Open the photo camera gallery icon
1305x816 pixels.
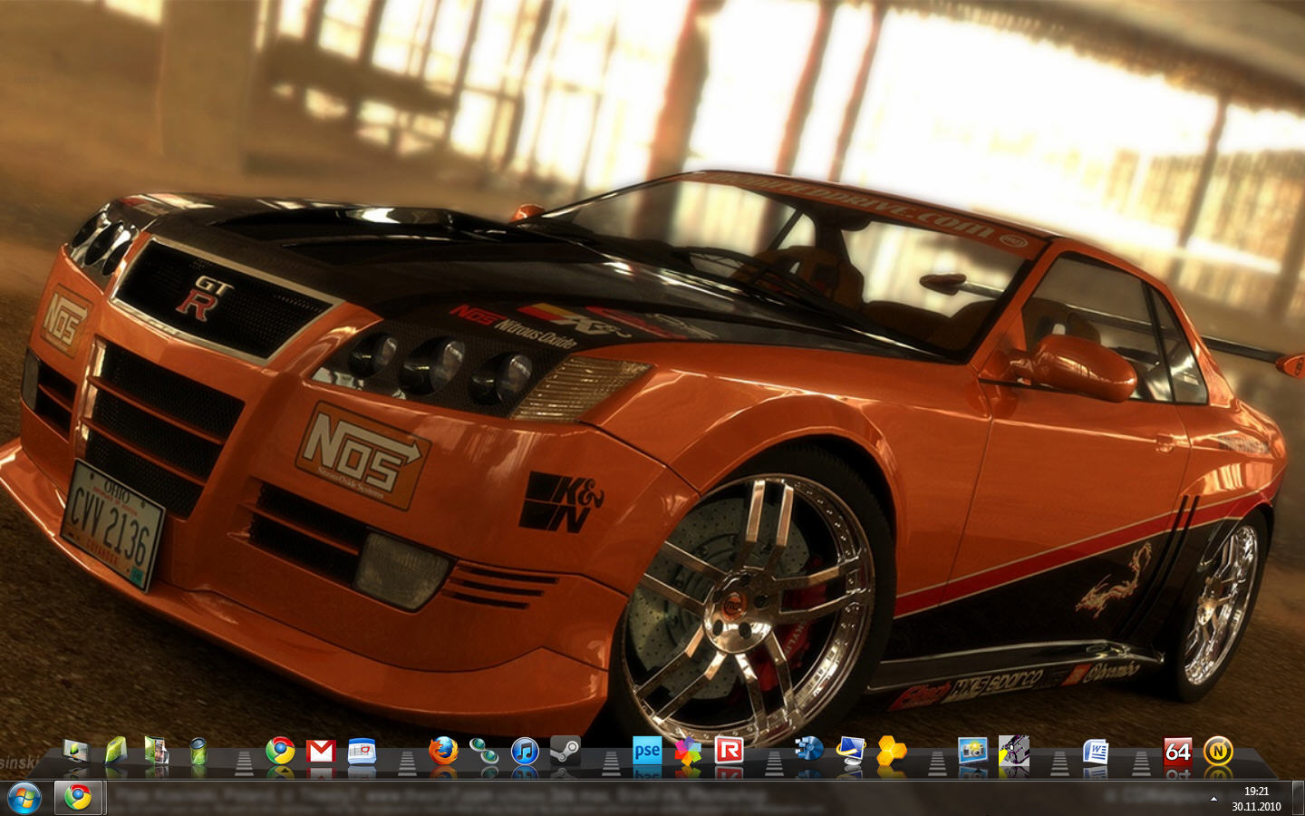(973, 751)
